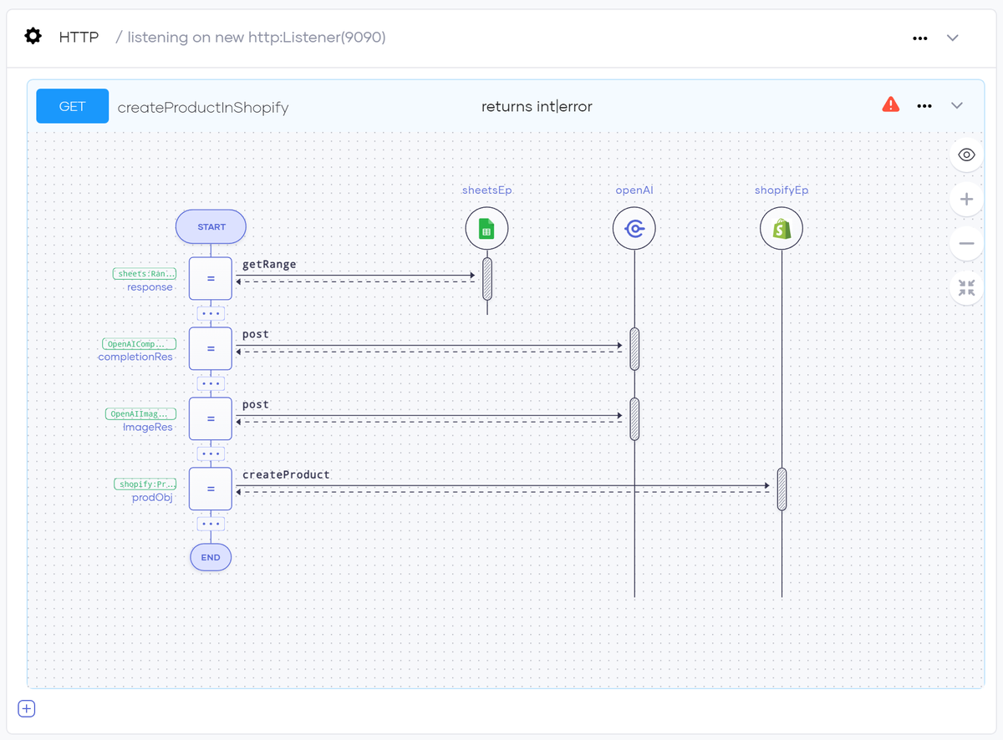
Task: Click the post label for ImageRes
Action: click(256, 404)
